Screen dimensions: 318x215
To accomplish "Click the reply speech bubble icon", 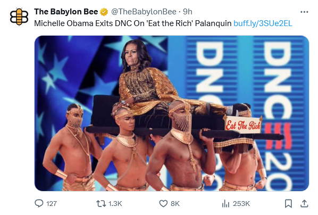I will [x=39, y=203].
